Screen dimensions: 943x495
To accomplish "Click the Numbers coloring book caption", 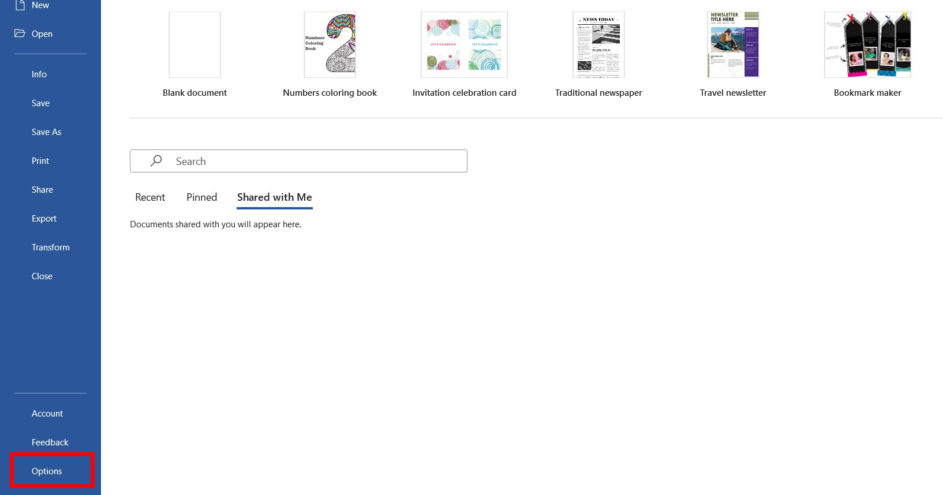I will point(330,93).
